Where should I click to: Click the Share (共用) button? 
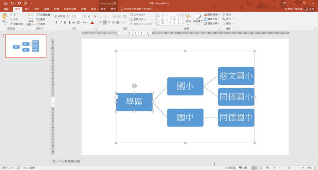[309, 9]
